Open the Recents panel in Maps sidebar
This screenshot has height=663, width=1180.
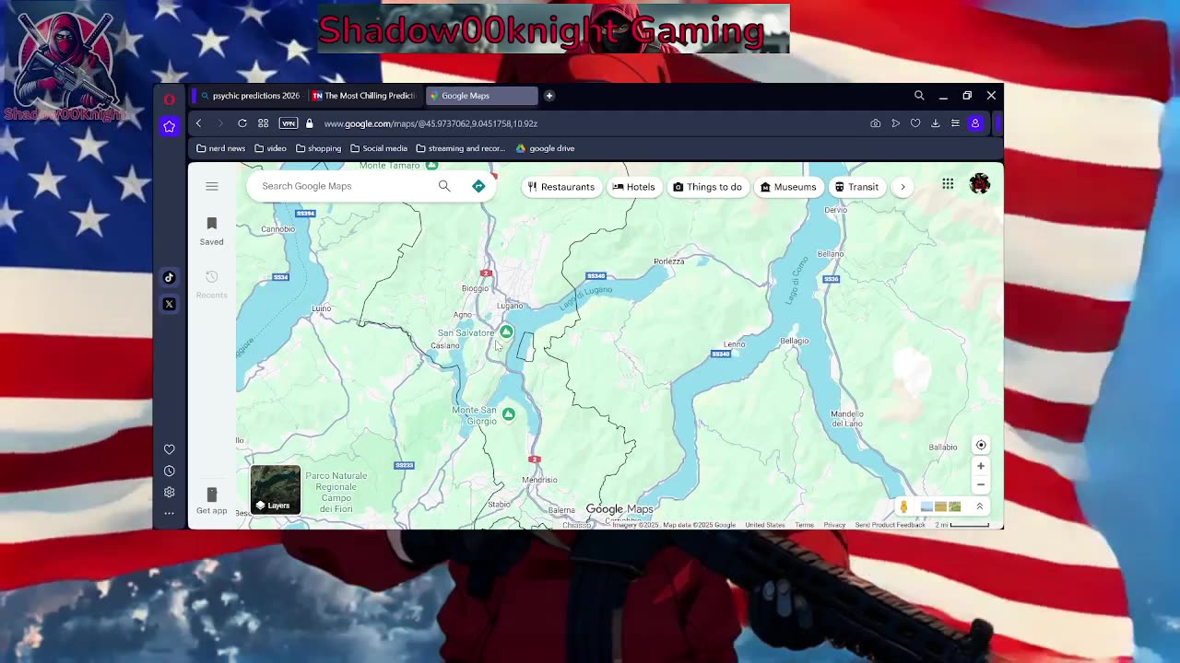[211, 284]
